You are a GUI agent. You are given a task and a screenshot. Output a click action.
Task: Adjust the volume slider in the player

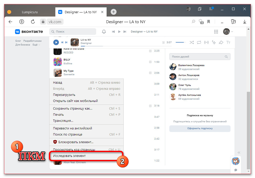181,42
